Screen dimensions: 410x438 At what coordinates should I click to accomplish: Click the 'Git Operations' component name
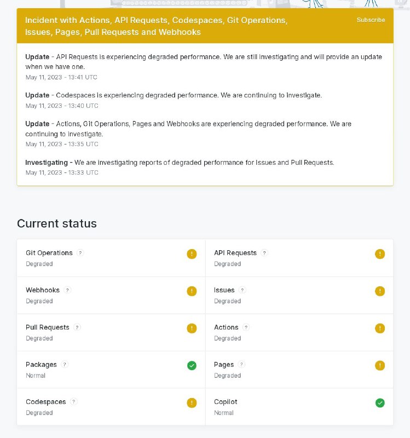pyautogui.click(x=49, y=253)
